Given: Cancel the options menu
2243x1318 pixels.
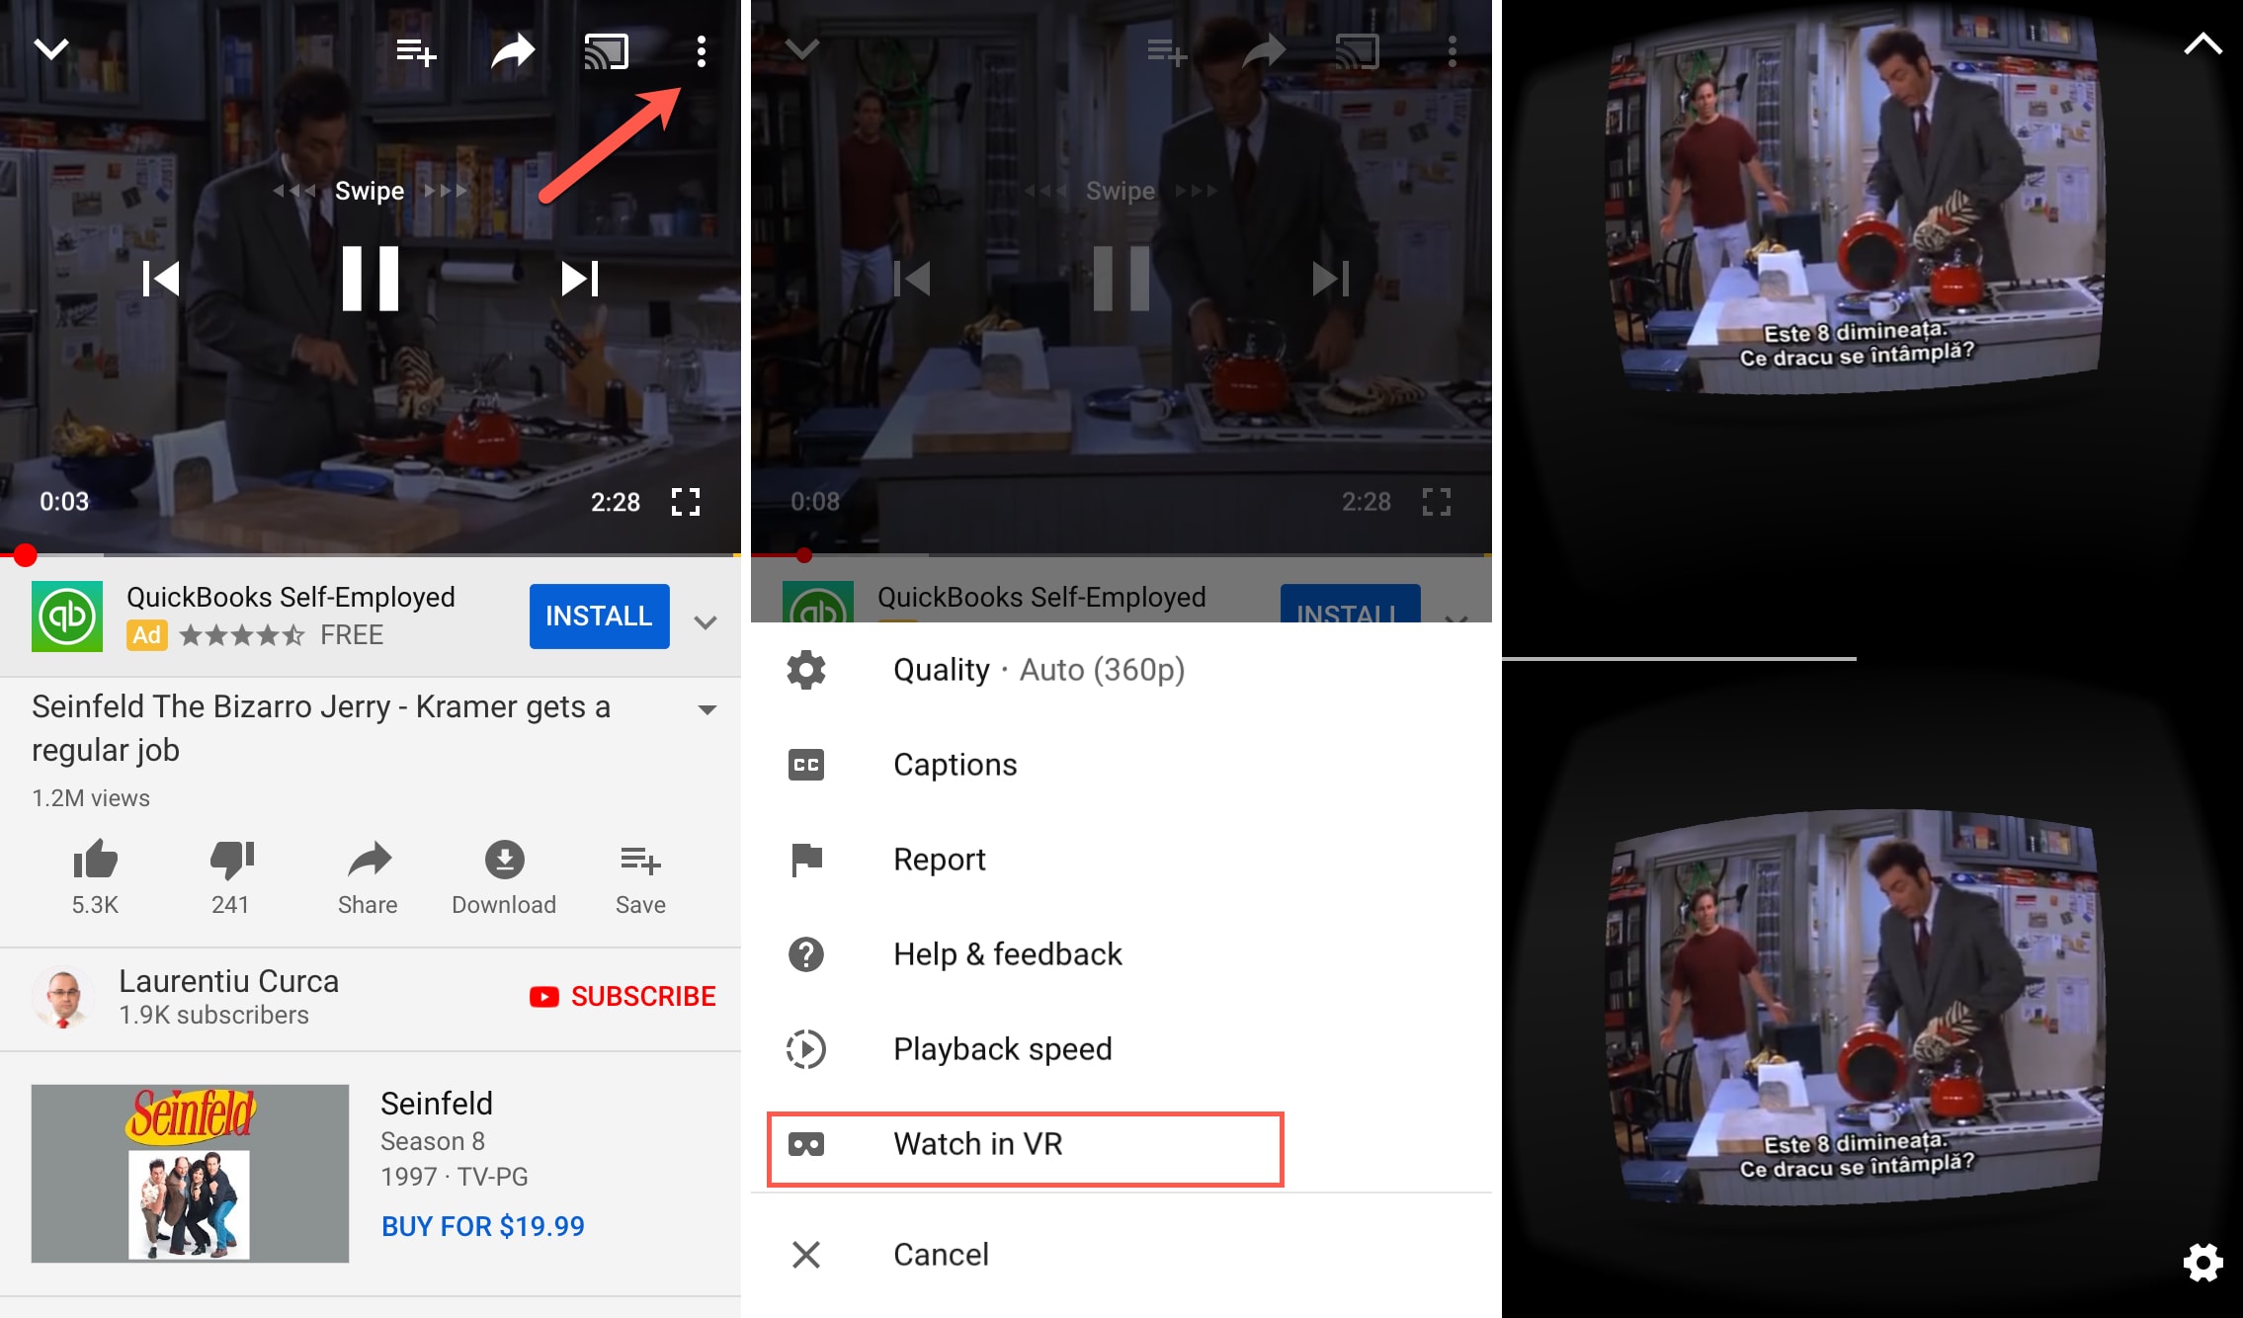Looking at the screenshot, I should pyautogui.click(x=1121, y=1255).
